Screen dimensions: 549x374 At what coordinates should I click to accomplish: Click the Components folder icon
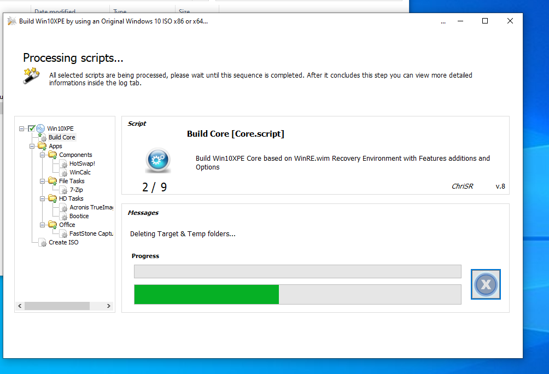tap(52, 155)
